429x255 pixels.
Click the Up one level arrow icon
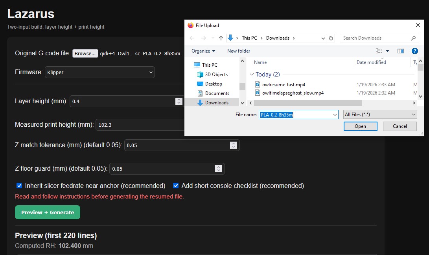pos(221,38)
